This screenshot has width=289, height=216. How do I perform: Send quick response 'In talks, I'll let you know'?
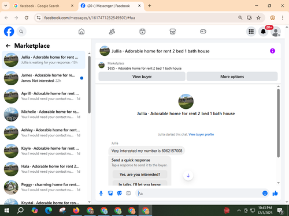(x=140, y=183)
